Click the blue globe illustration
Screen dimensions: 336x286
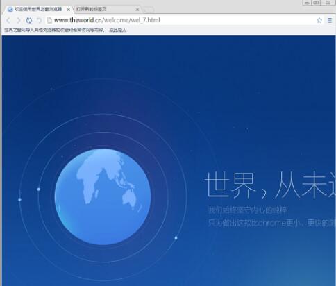click(103, 196)
